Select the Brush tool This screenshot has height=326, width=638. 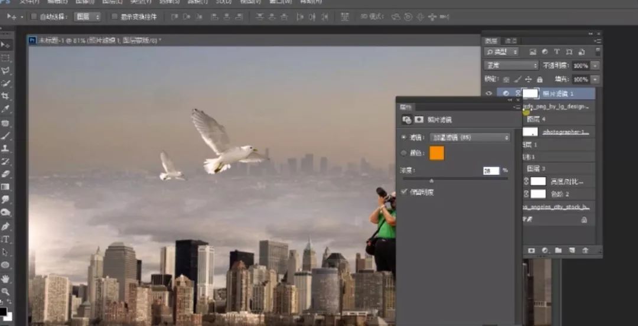(x=6, y=135)
